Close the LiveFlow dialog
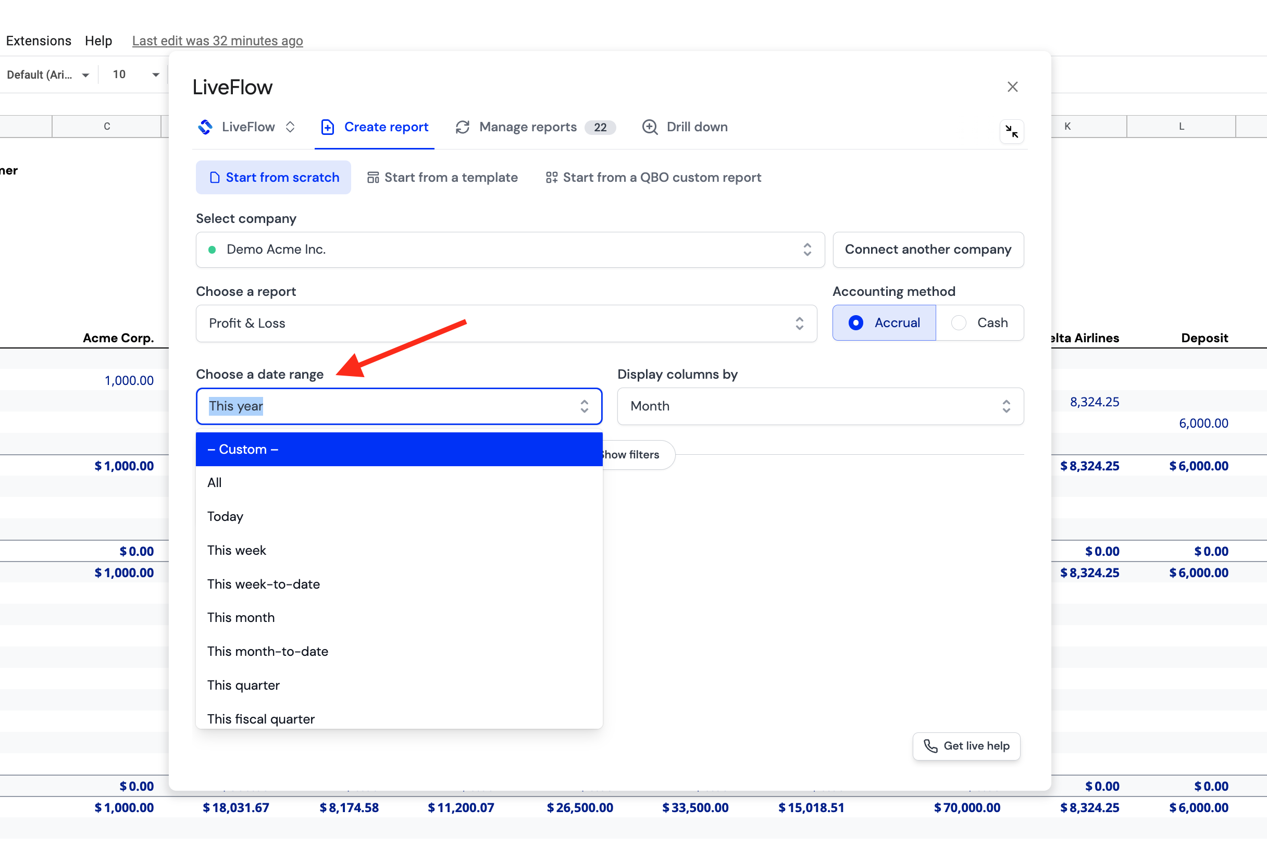This screenshot has height=847, width=1267. pyautogui.click(x=1013, y=87)
